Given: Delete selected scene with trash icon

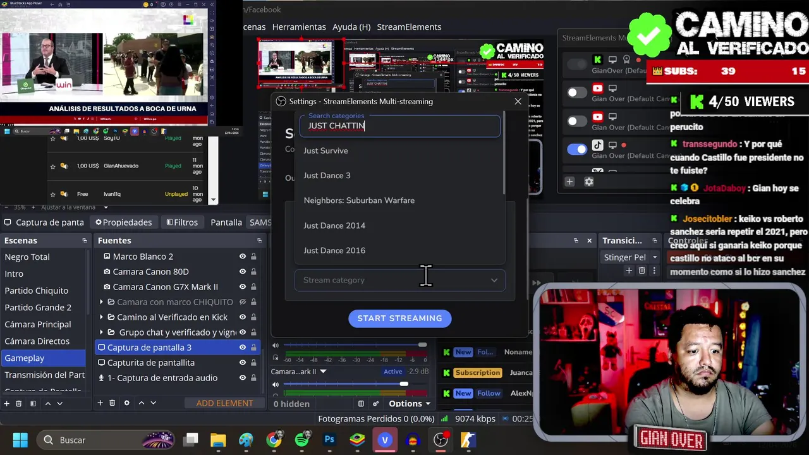Looking at the screenshot, I should (19, 403).
